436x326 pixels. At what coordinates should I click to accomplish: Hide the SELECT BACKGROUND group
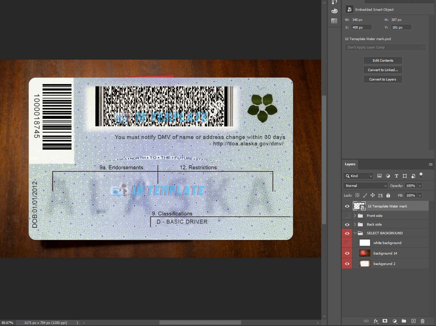(x=347, y=233)
